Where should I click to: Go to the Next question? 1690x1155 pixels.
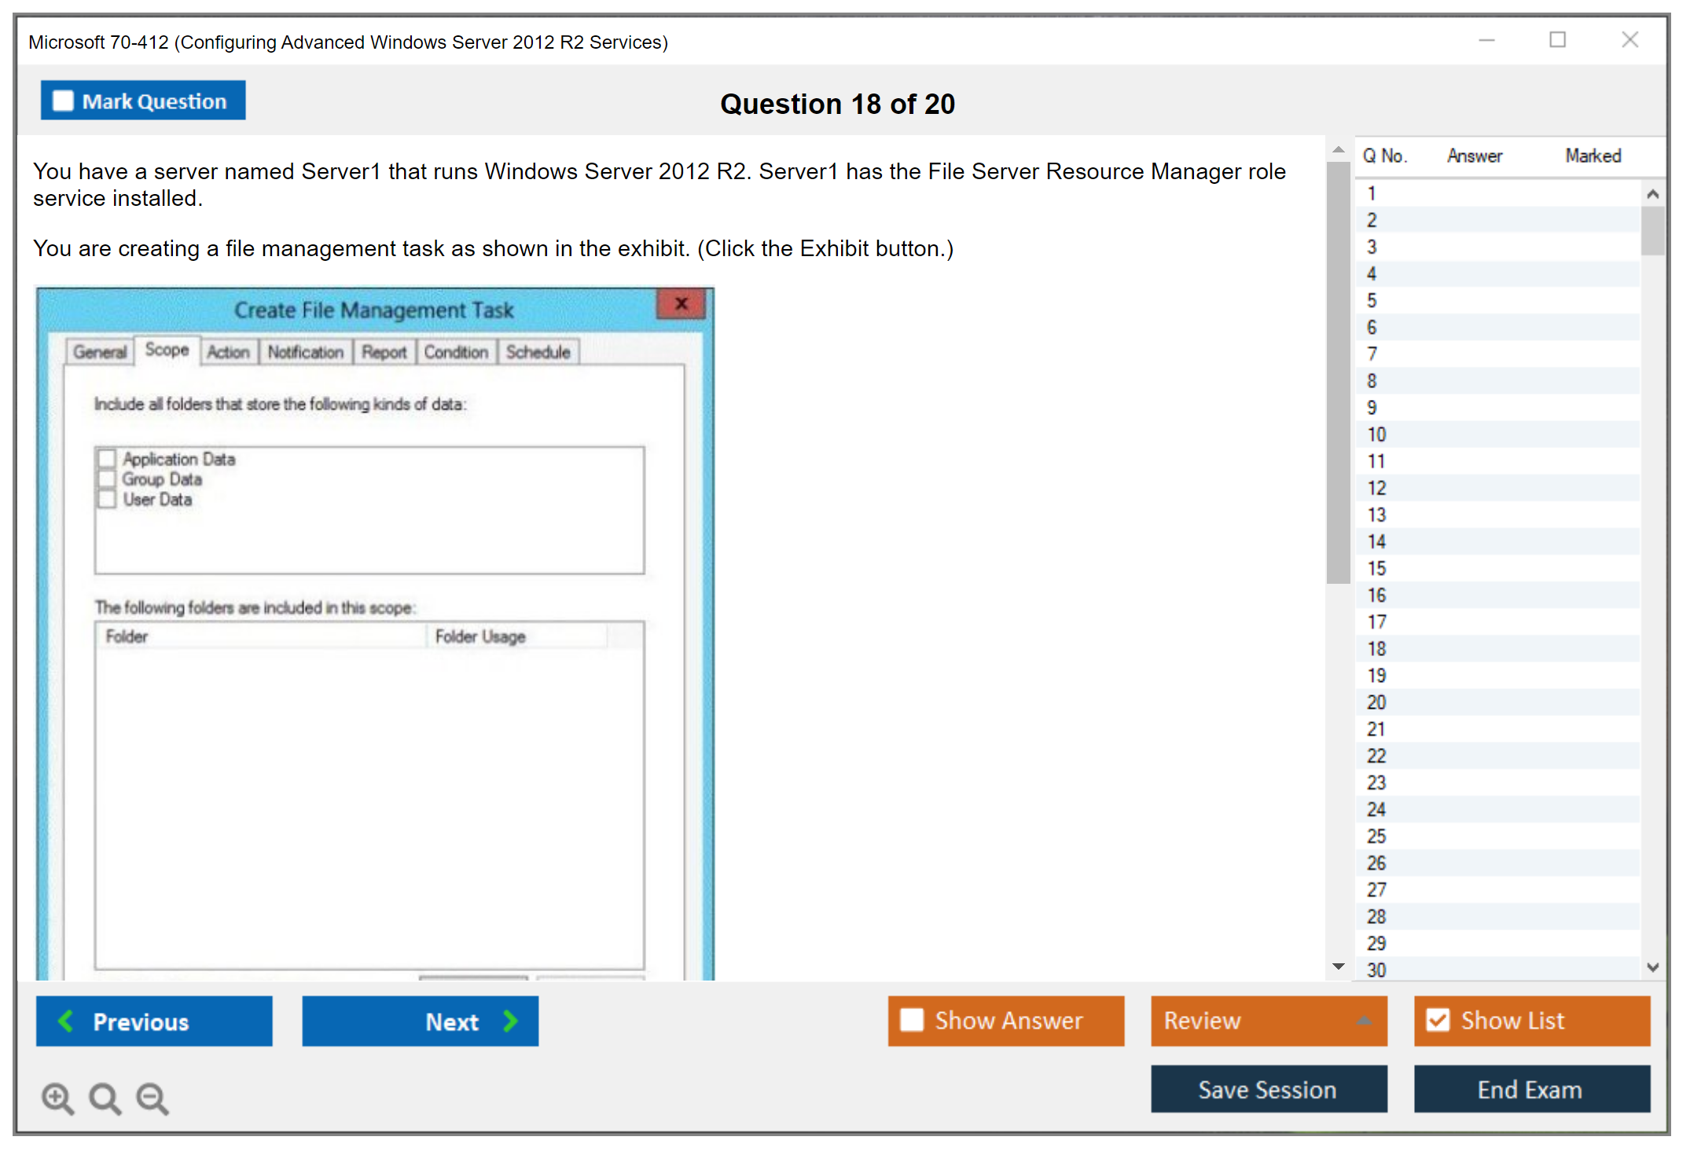[x=421, y=1021]
